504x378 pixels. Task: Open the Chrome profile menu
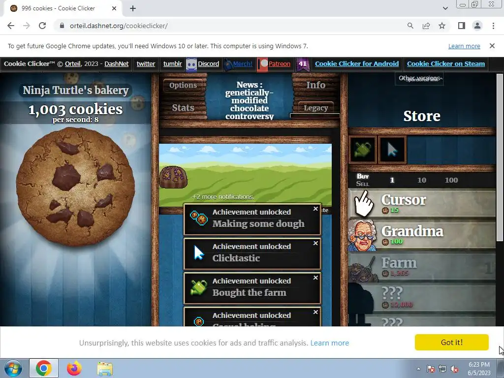[x=477, y=26]
